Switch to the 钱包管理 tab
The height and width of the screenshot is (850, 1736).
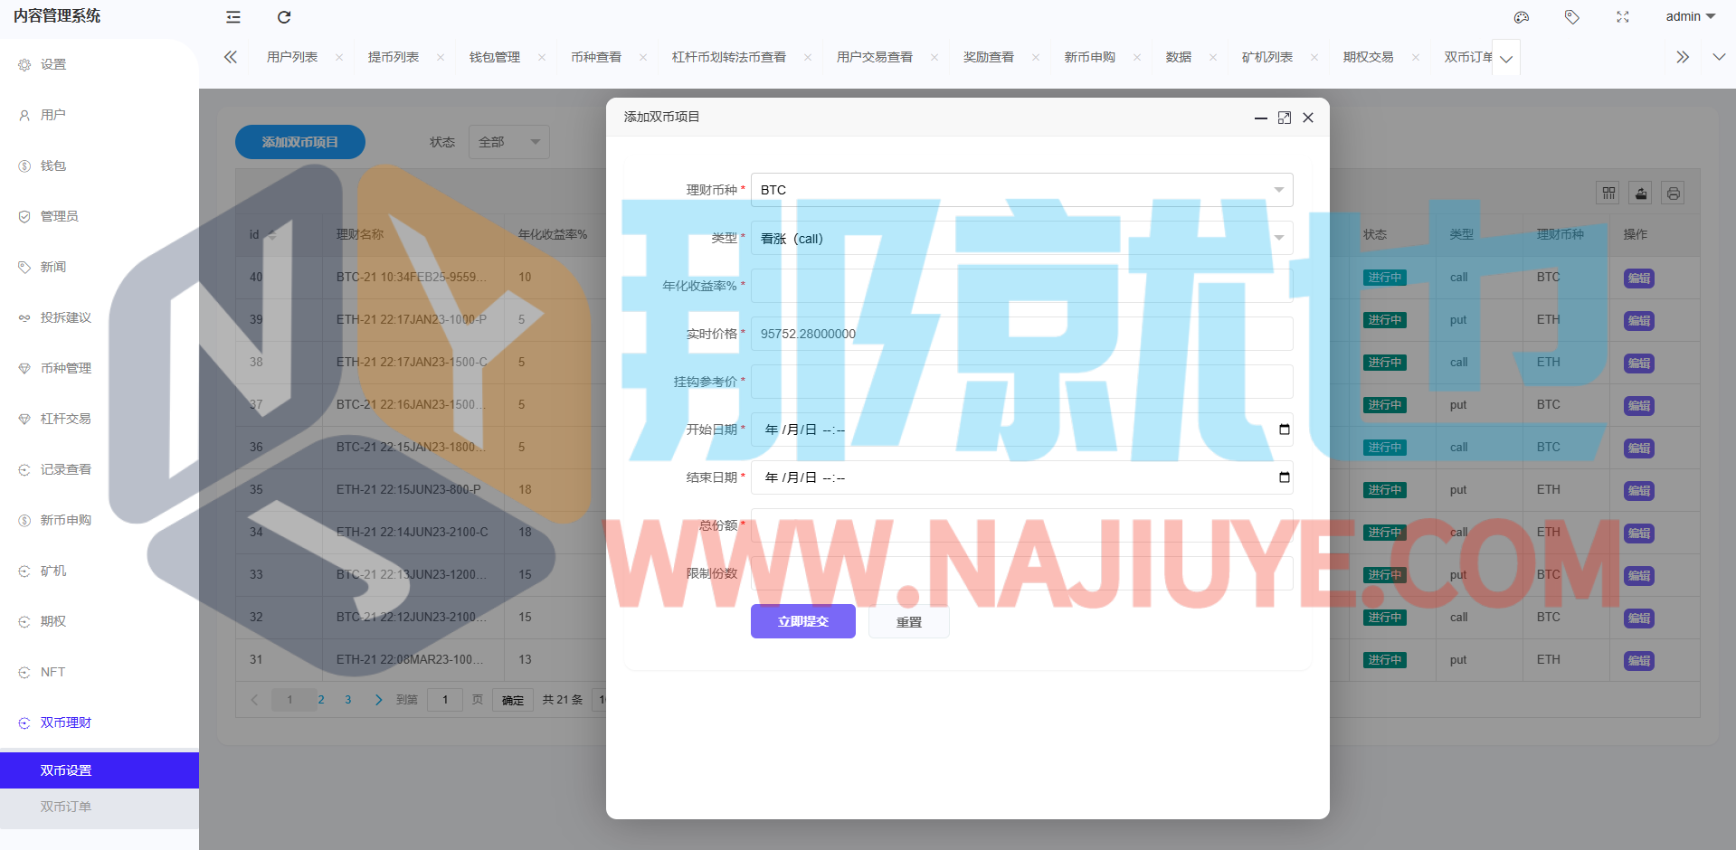pos(495,57)
